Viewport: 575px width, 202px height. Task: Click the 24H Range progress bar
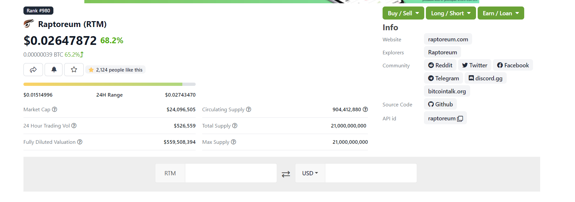[109, 84]
